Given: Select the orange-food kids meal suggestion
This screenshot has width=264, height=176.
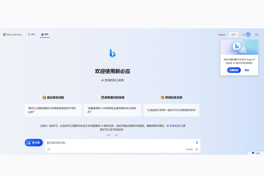Looking at the screenshot, I should click(53, 110).
